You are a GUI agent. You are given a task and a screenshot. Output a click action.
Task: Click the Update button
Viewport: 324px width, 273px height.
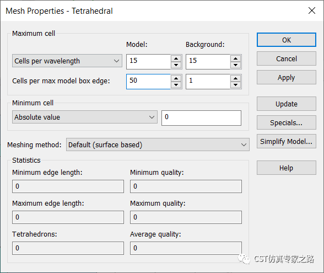coord(287,104)
